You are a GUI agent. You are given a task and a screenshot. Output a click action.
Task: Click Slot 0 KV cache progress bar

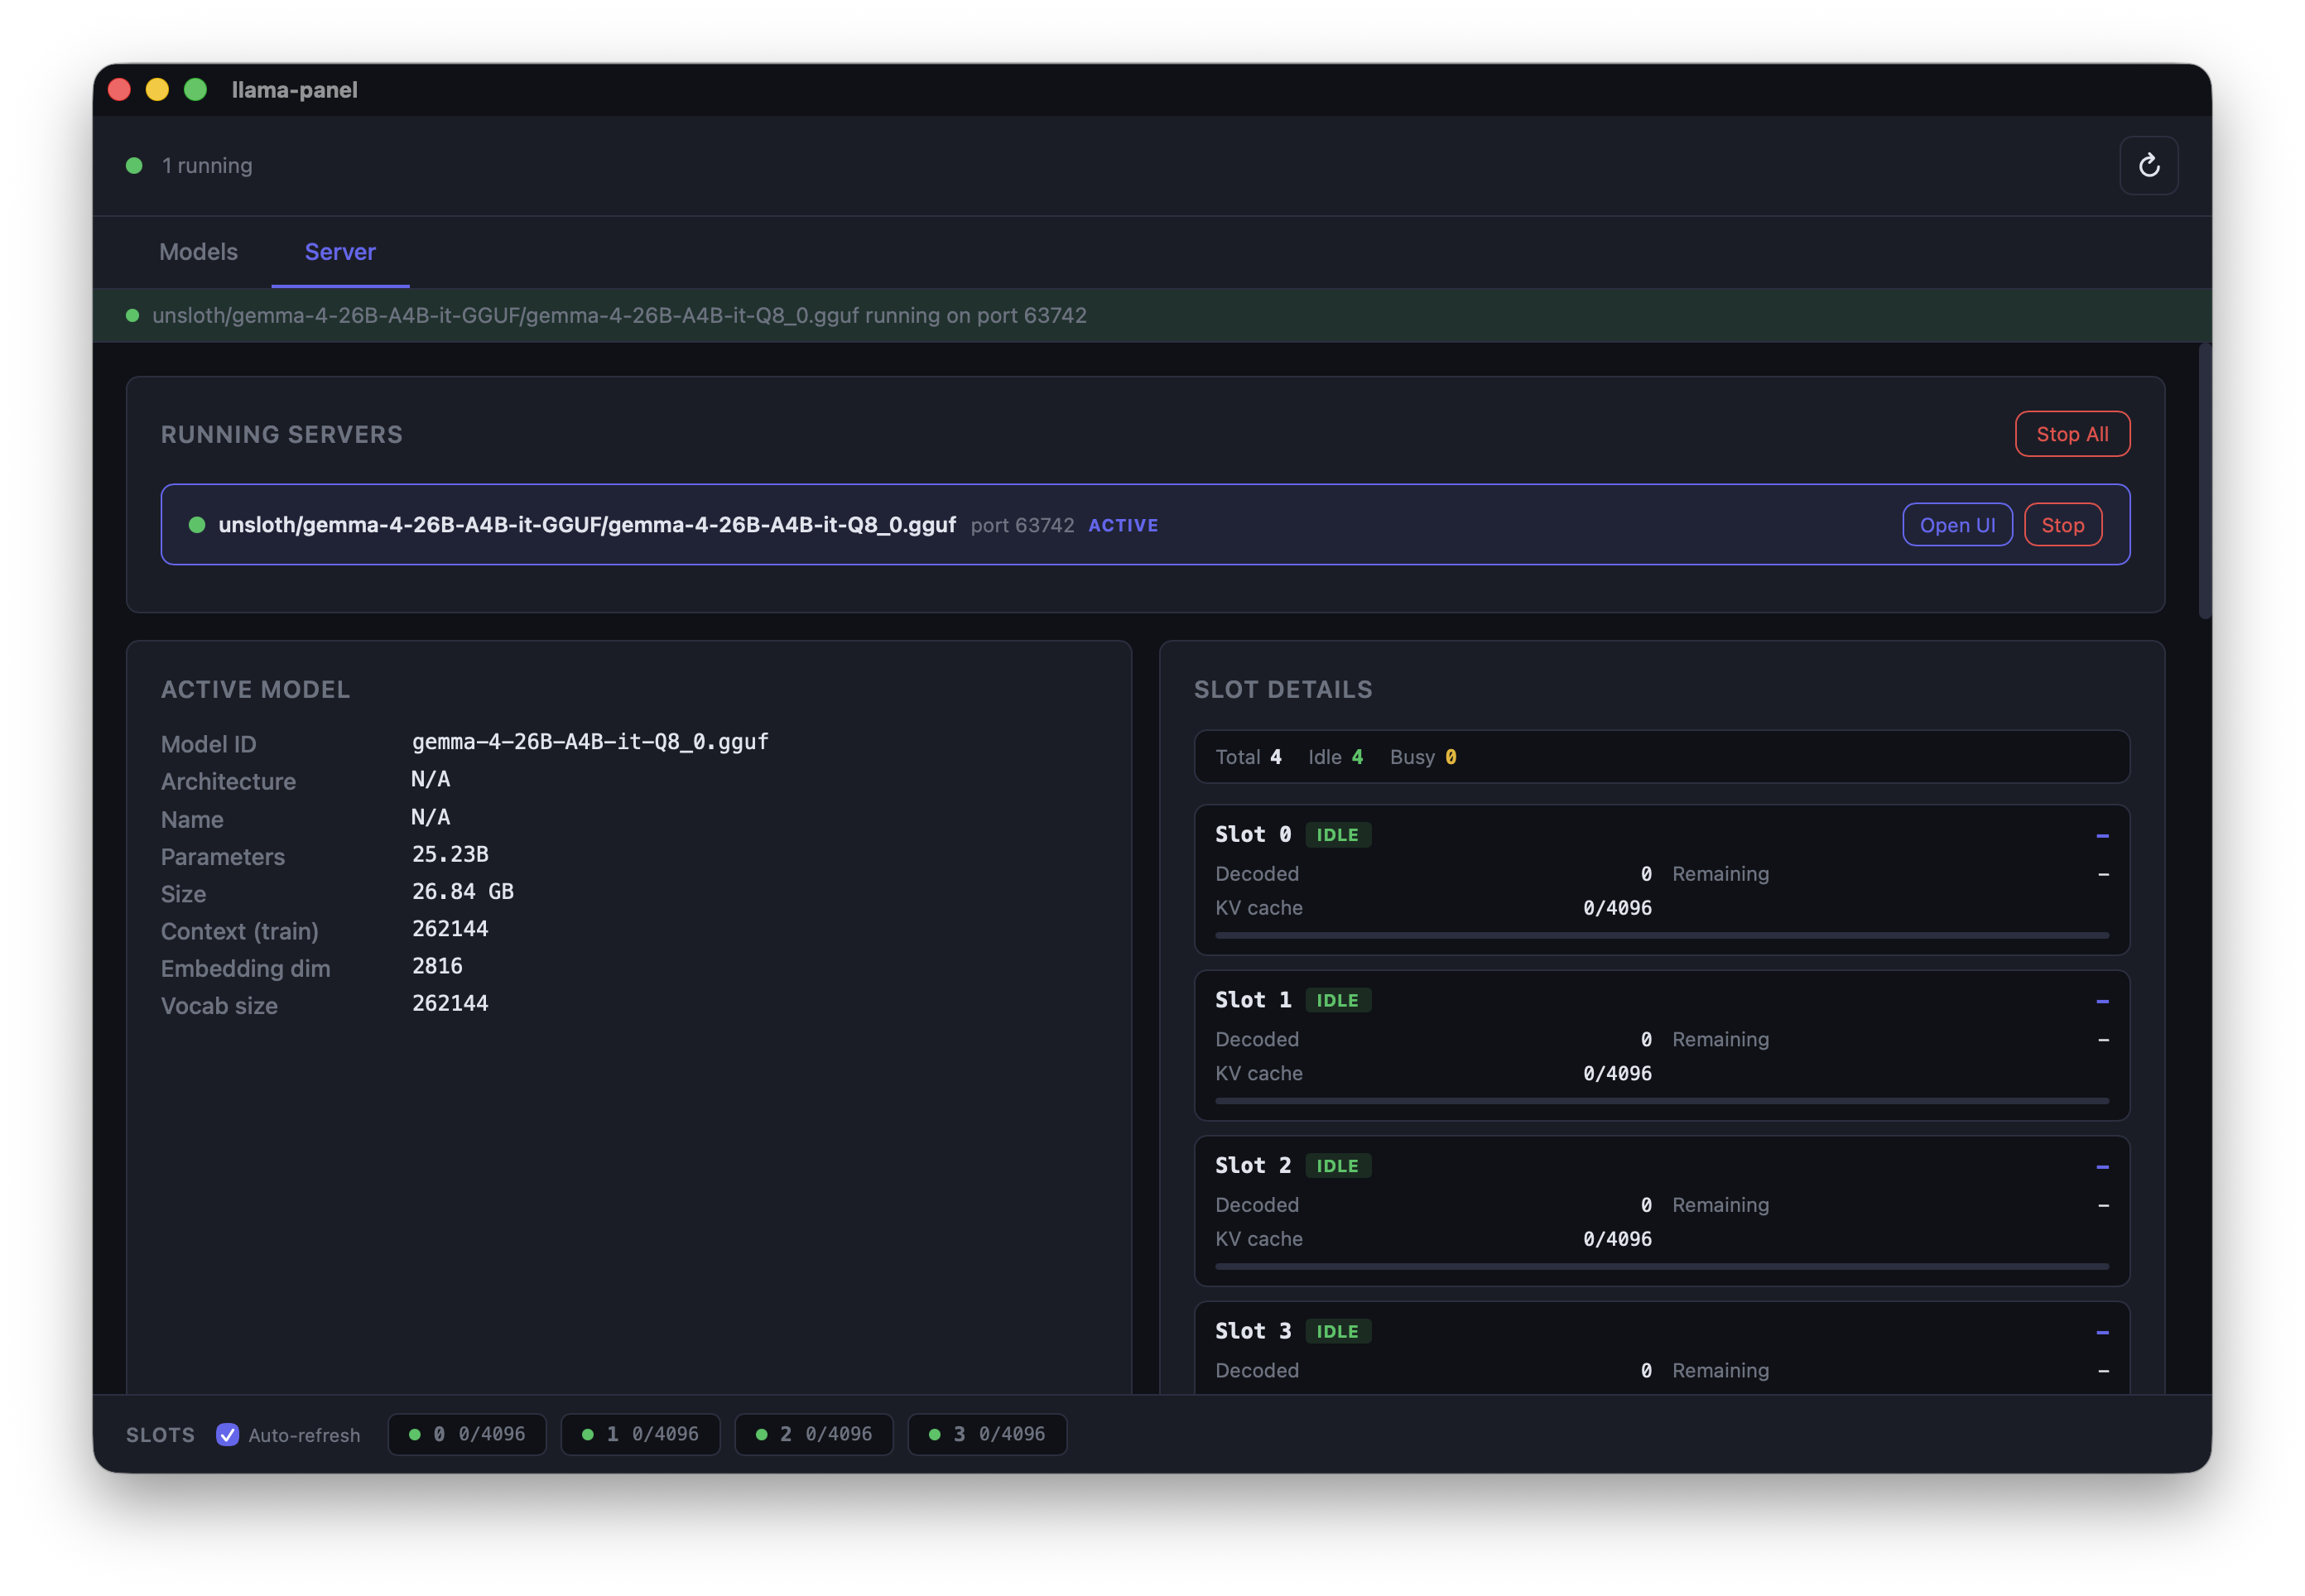(x=1661, y=935)
